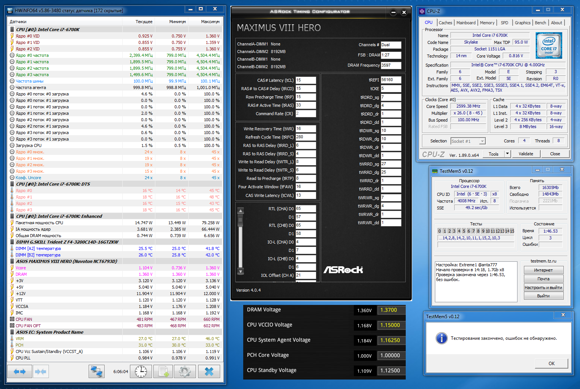Viewport: 580px width, 389px height.
Task: Switch to Mainboard tab in CPU-Z
Action: pos(466,23)
